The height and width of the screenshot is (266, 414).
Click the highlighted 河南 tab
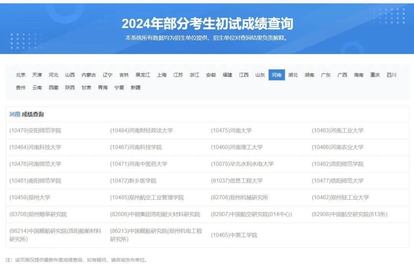[x=277, y=75]
